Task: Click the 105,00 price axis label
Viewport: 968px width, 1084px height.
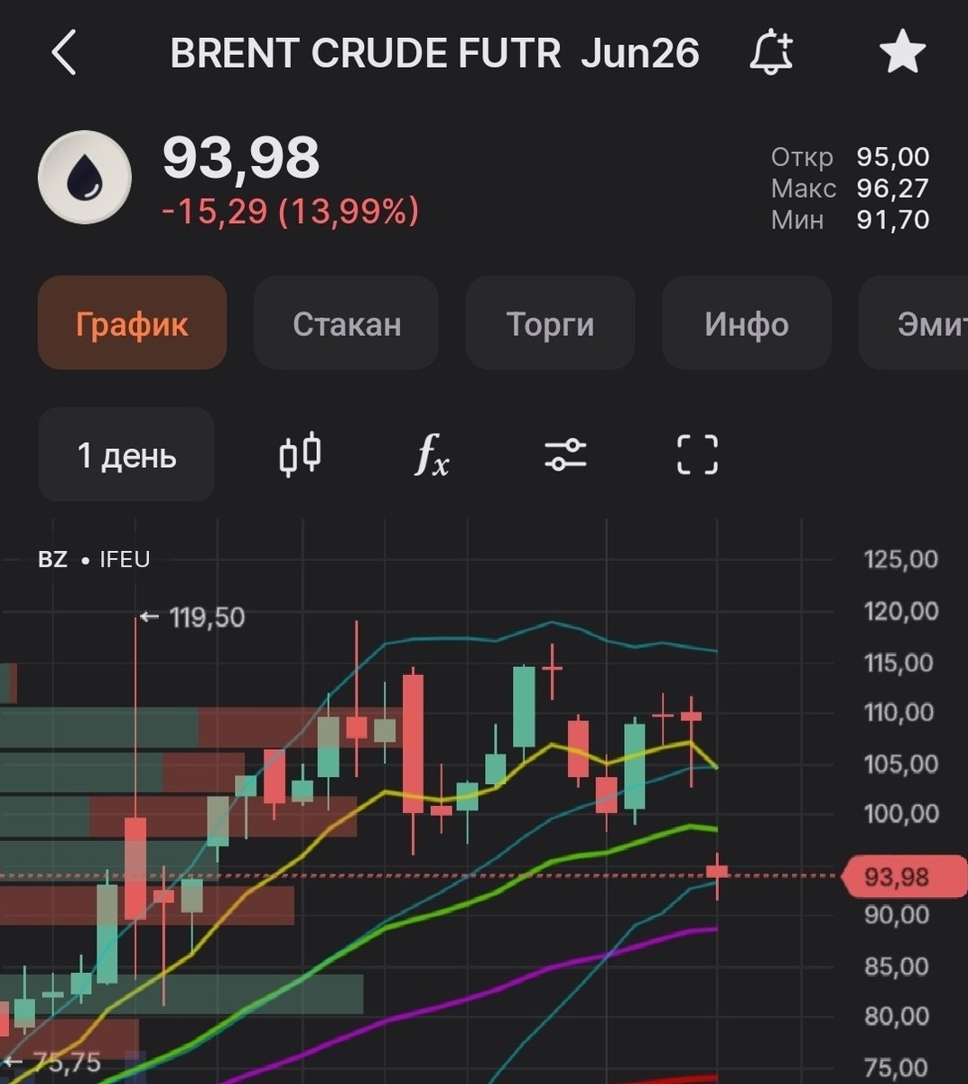Action: 901,764
